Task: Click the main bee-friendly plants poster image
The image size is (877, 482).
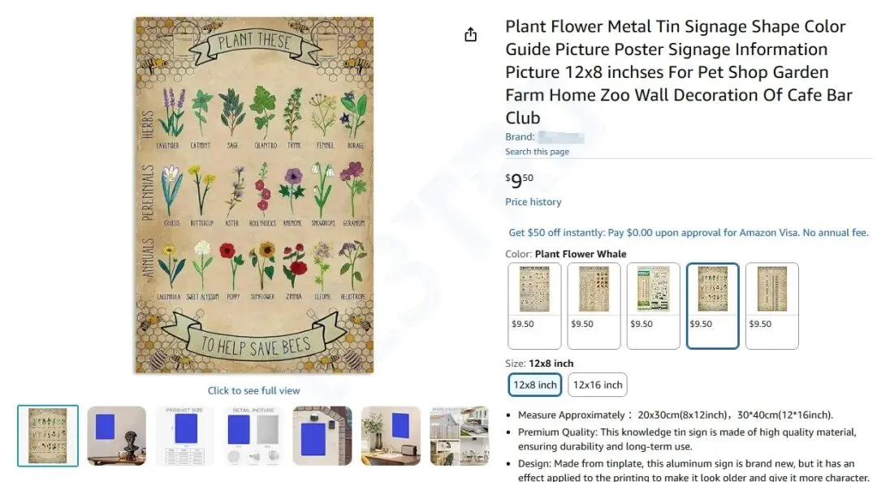Action: tap(254, 195)
